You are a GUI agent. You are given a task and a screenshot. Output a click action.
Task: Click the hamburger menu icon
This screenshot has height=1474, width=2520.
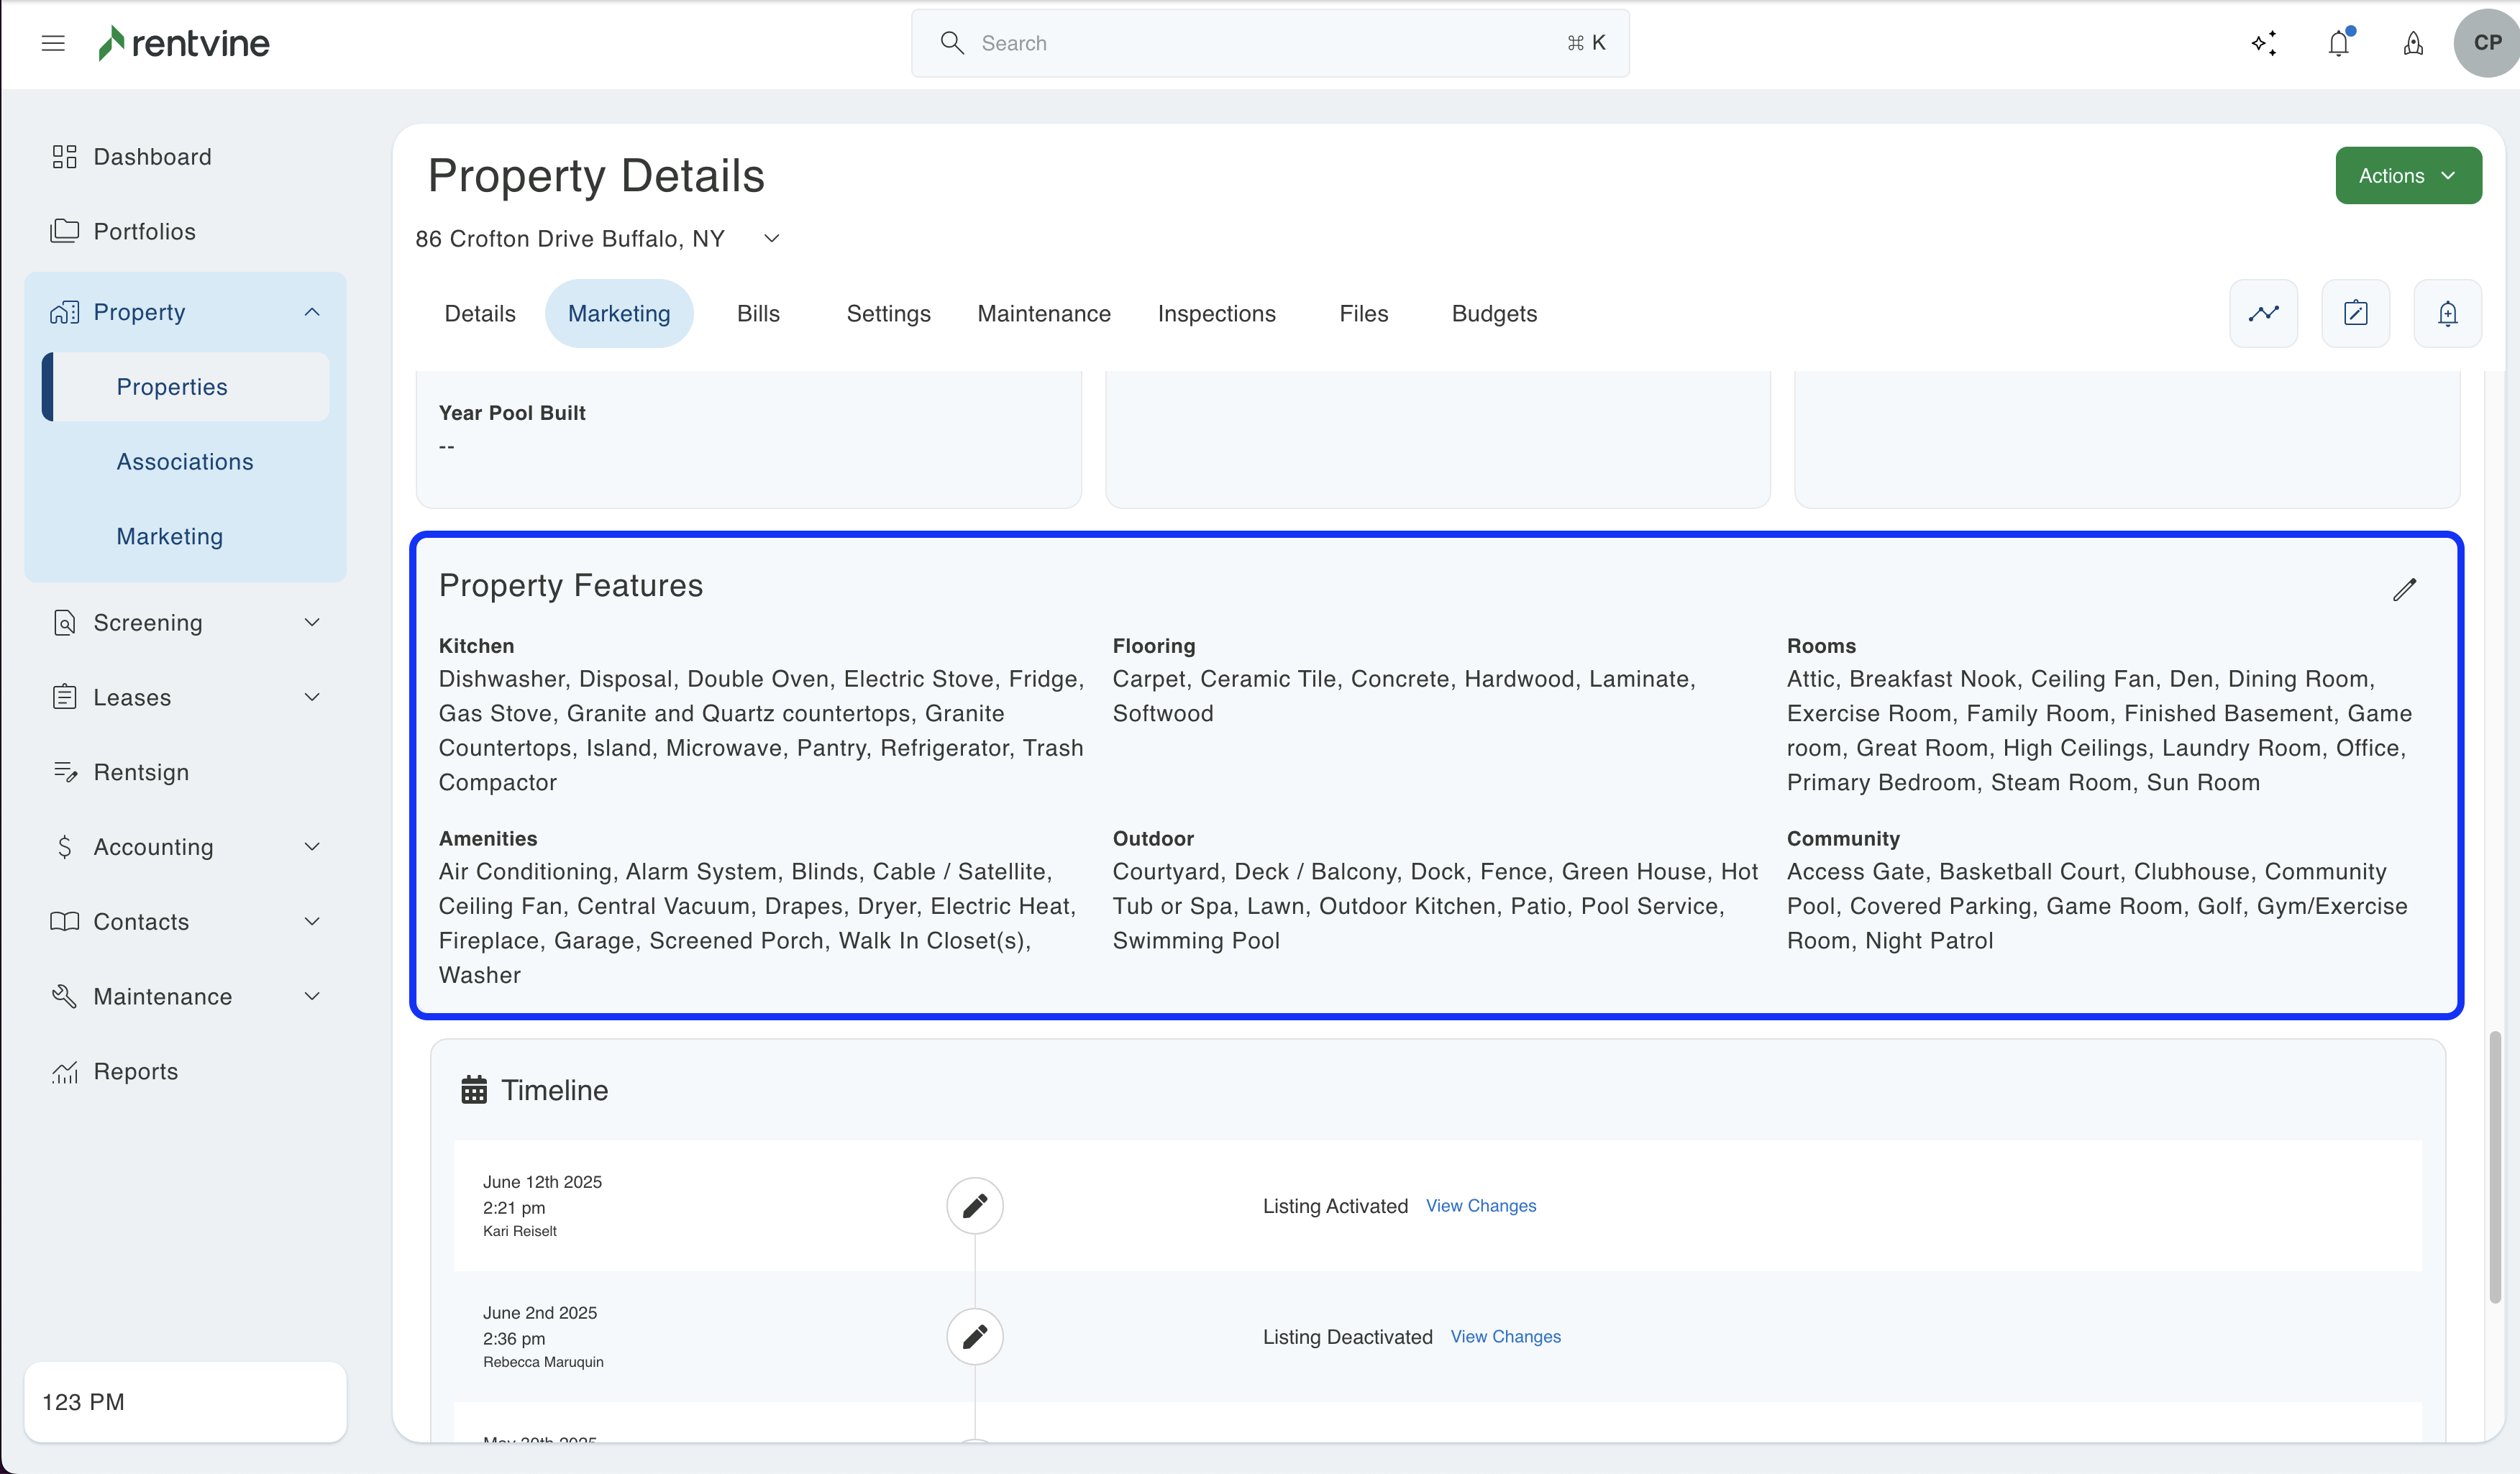click(53, 43)
